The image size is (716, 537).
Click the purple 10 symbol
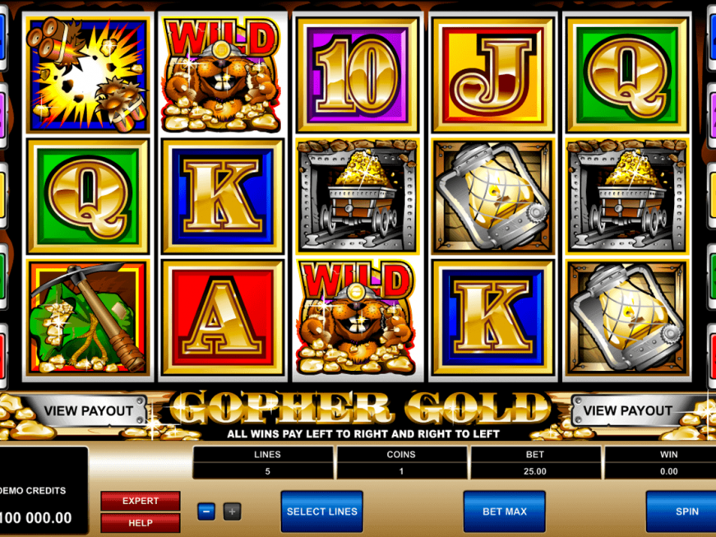tap(357, 75)
